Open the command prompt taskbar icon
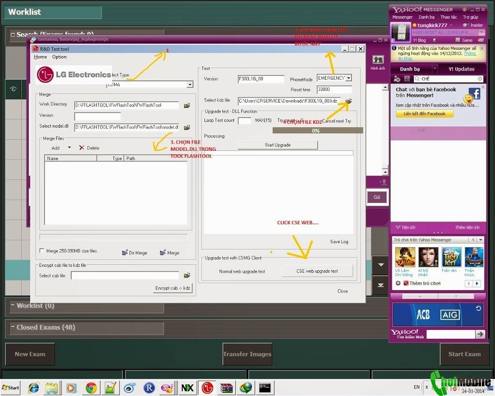The height and width of the screenshot is (396, 495). pyautogui.click(x=265, y=387)
